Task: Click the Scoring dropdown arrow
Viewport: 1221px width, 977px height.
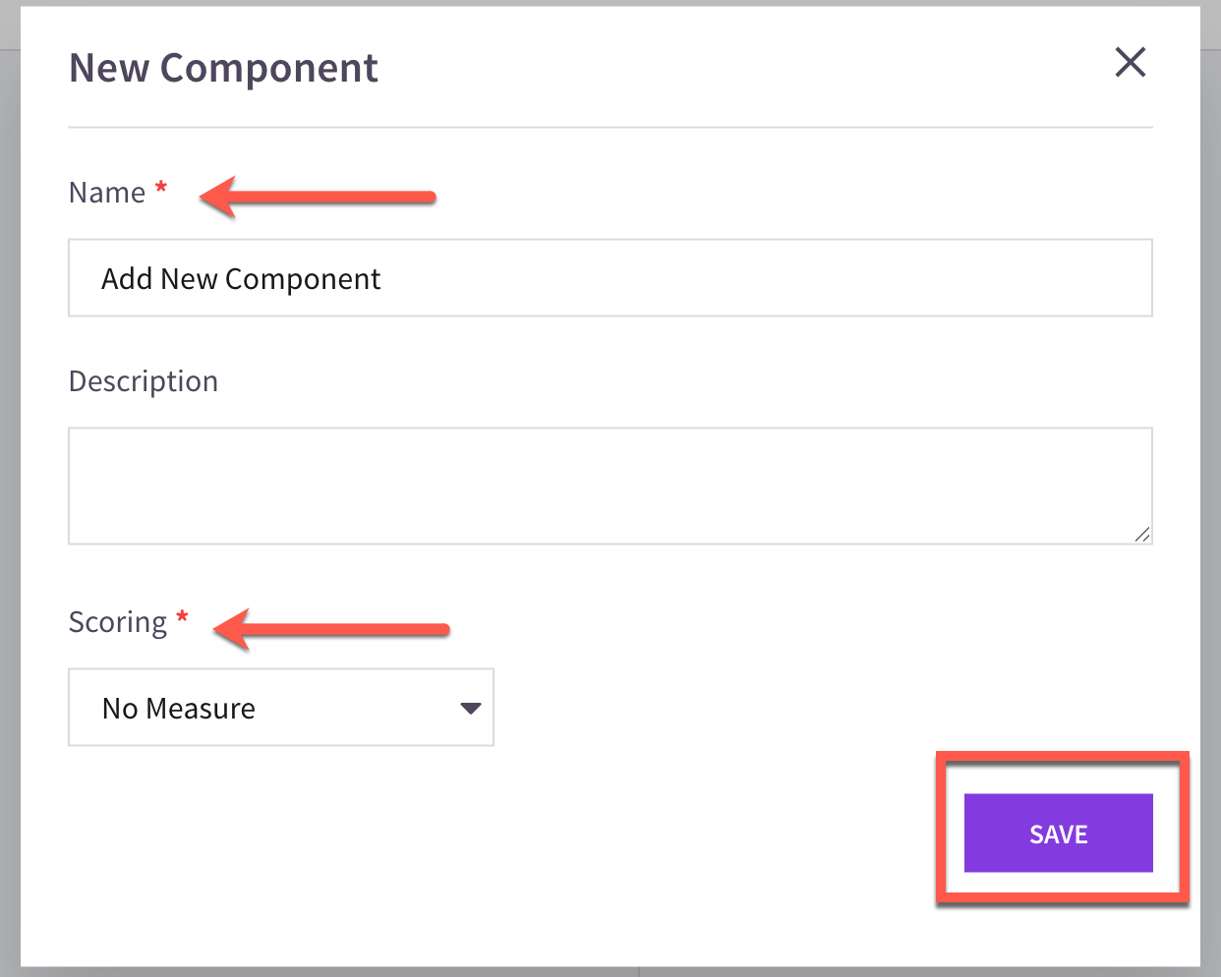Action: pos(471,709)
